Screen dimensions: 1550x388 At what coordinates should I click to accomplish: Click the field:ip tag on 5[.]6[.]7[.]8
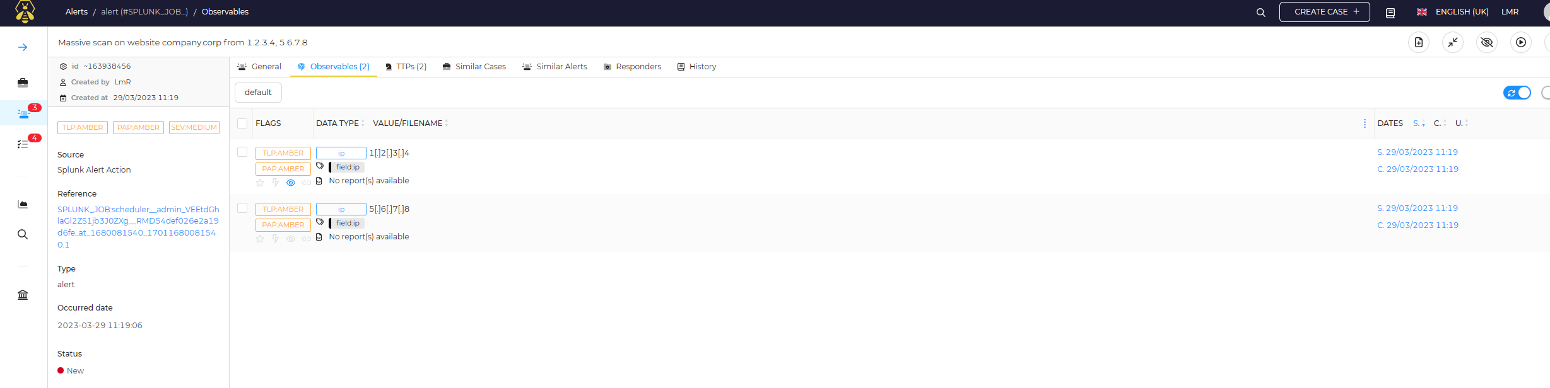(x=347, y=223)
